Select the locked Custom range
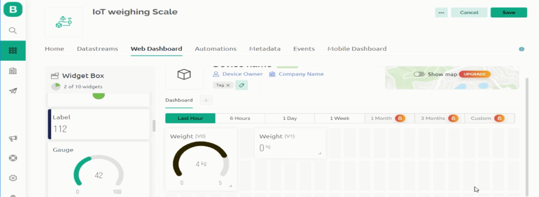Image resolution: width=539 pixels, height=197 pixels. tap(489, 118)
